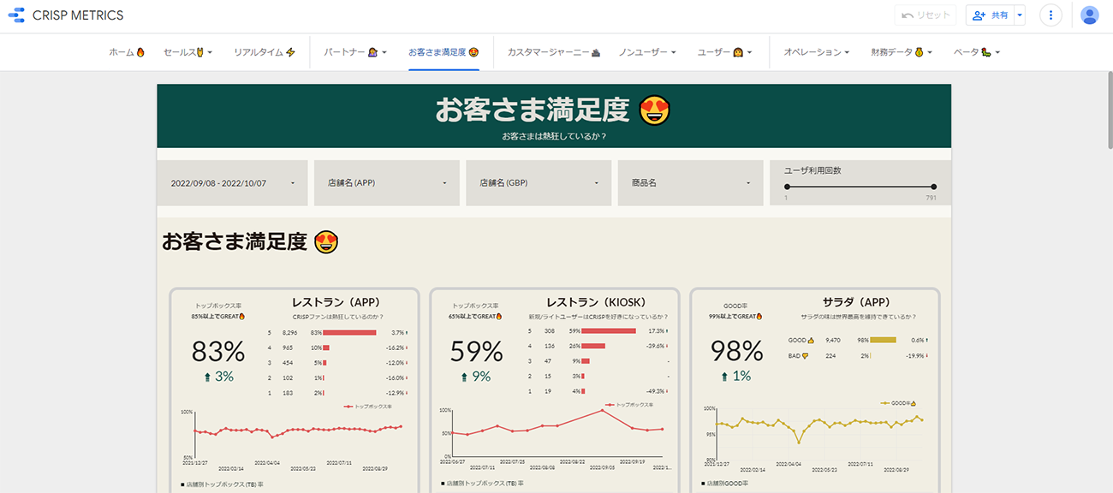
Task: Click the ユーザ利用回数 slider right handle
Action: click(933, 187)
